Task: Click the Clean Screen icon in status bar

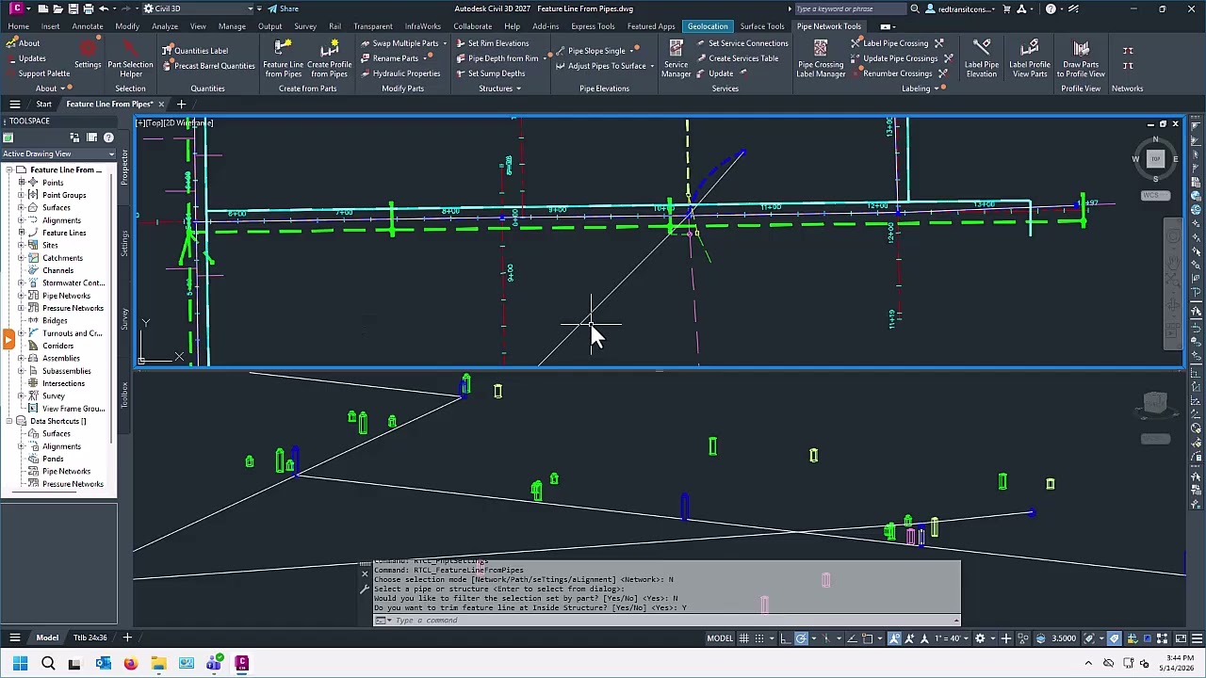Action: (1181, 638)
